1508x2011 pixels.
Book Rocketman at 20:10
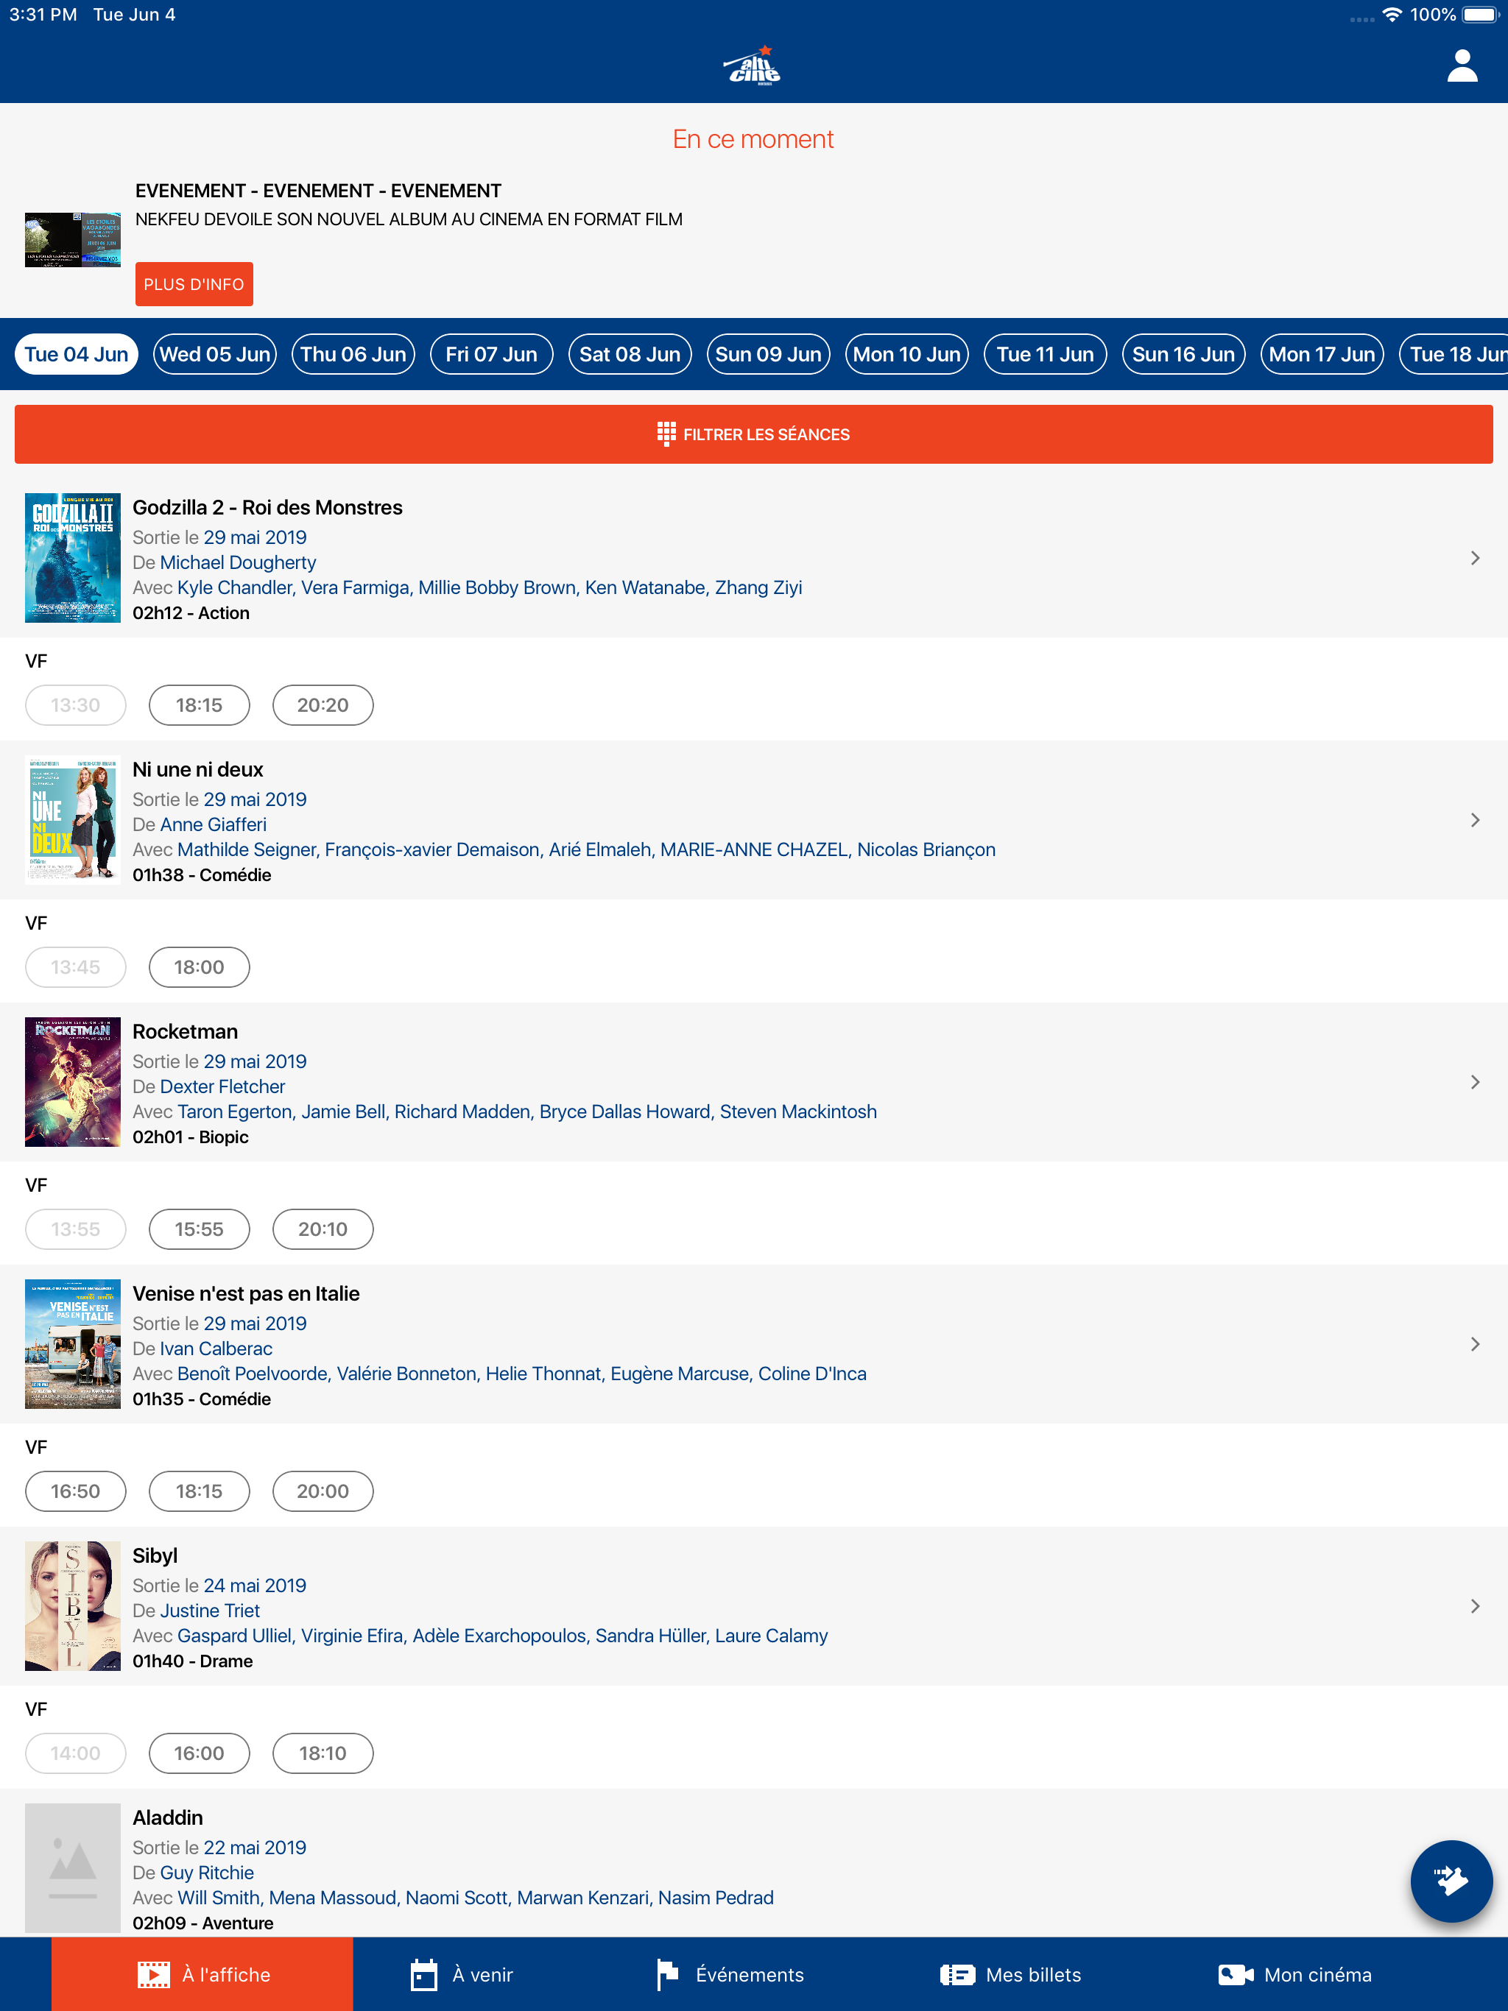323,1229
